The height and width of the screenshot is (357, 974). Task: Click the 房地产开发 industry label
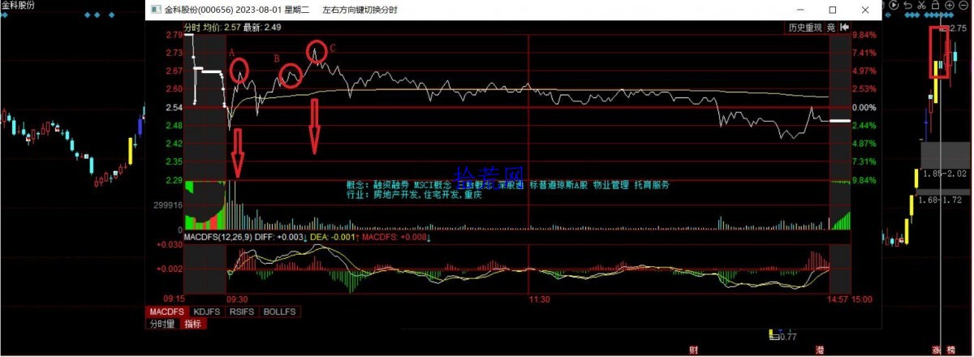coord(394,195)
